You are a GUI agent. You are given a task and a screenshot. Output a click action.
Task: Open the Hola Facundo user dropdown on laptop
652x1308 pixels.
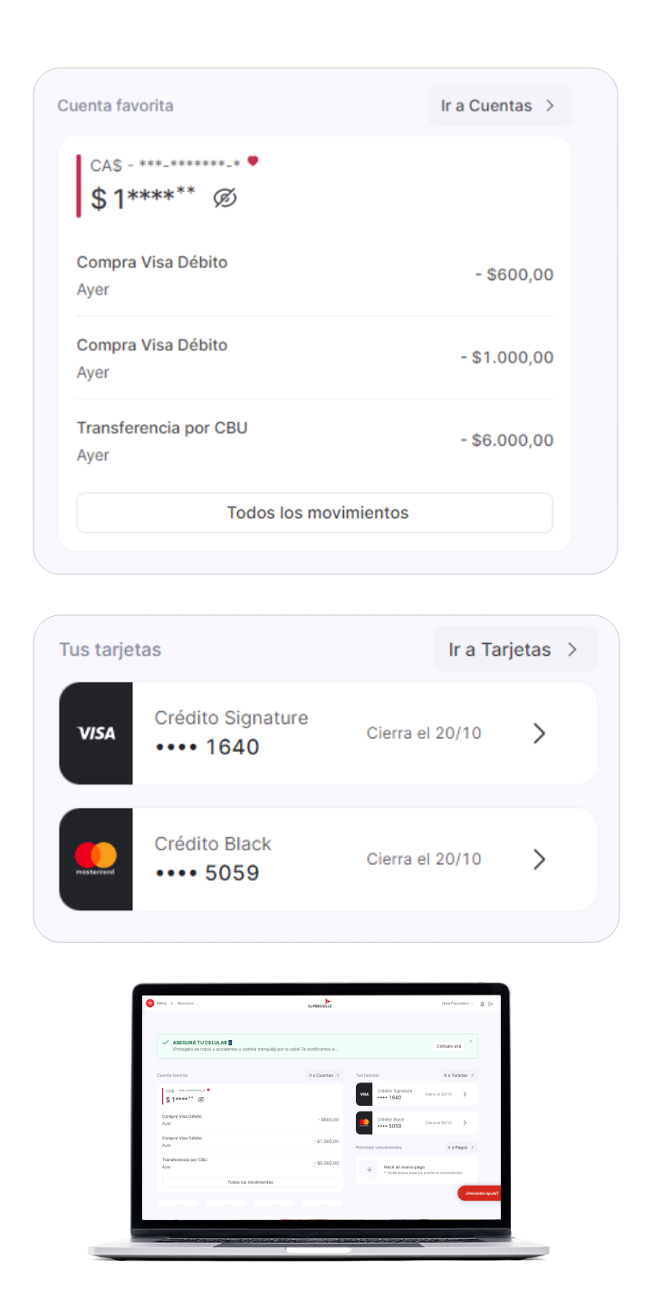pyautogui.click(x=457, y=1003)
